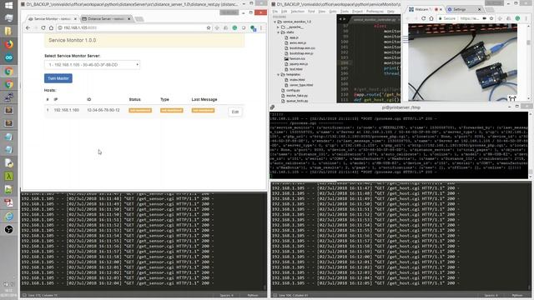Close the Distance Server browser tab

129,18
